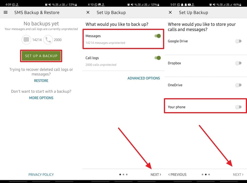Open the hamburger menu in SMS Backup & Restore

click(x=6, y=12)
